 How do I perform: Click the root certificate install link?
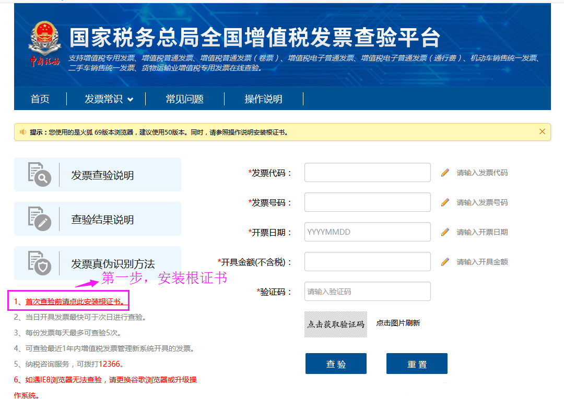click(75, 302)
